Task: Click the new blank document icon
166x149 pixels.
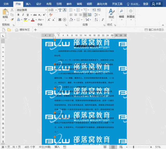Action: (x=4, y=30)
